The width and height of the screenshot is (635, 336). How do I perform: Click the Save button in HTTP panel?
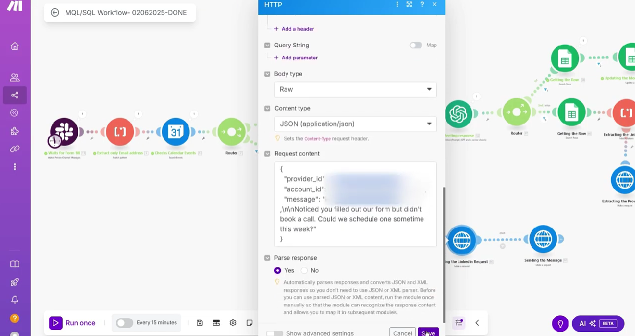click(x=428, y=333)
